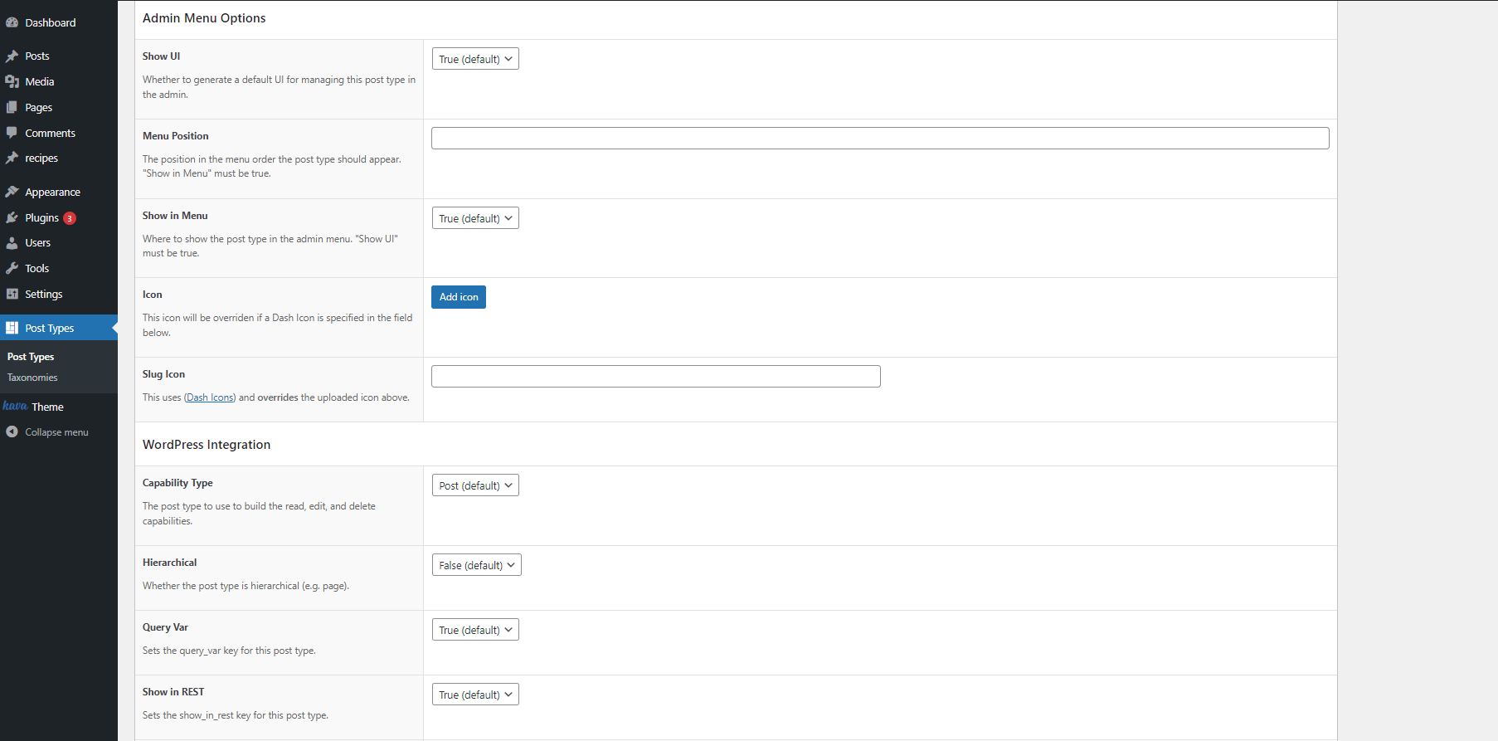1498x741 pixels.
Task: Click the Add icon button
Action: [x=459, y=297]
